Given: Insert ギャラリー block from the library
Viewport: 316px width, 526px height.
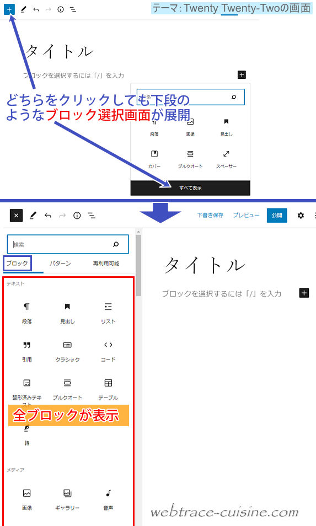Looking at the screenshot, I should (x=67, y=499).
